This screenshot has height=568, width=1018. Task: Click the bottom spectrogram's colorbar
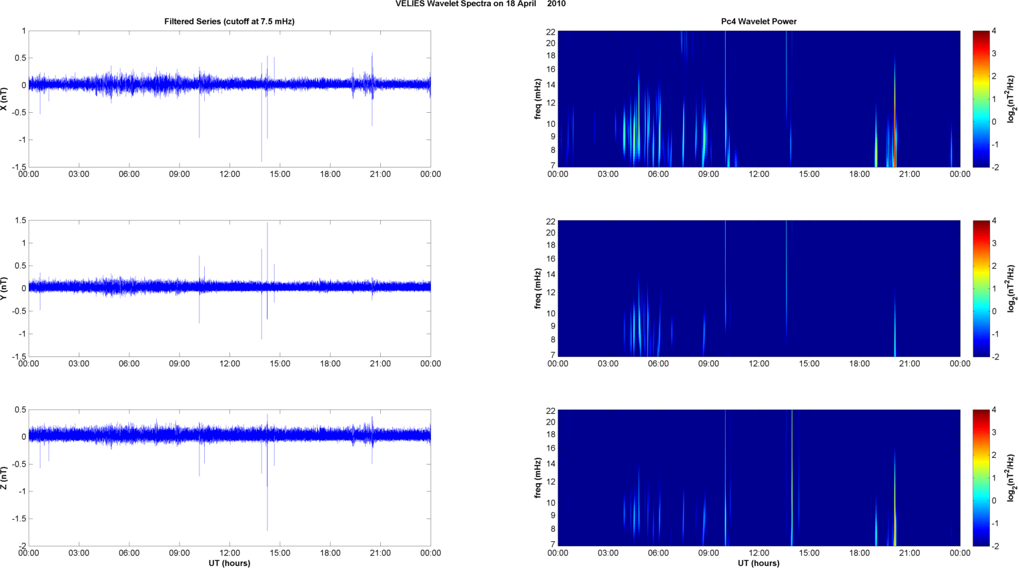981,478
